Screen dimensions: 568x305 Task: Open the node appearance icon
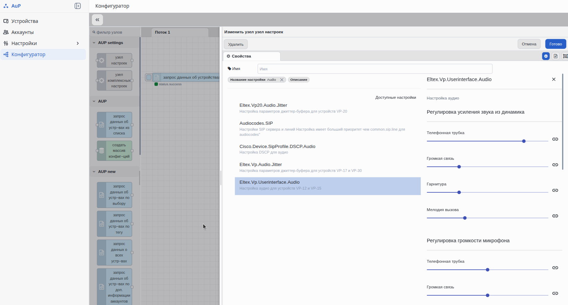565,56
